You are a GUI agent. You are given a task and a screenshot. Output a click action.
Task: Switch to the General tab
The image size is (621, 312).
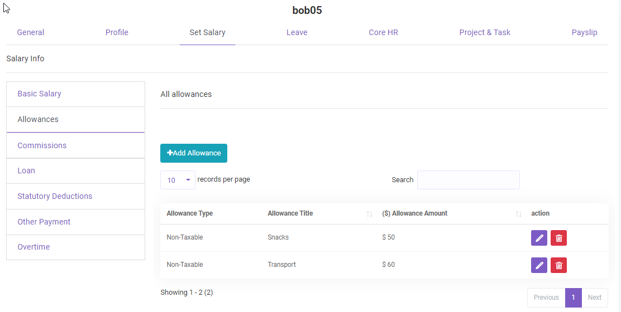31,32
